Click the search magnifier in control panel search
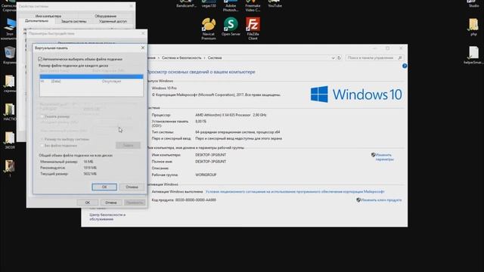The width and height of the screenshot is (484, 272). point(400,57)
